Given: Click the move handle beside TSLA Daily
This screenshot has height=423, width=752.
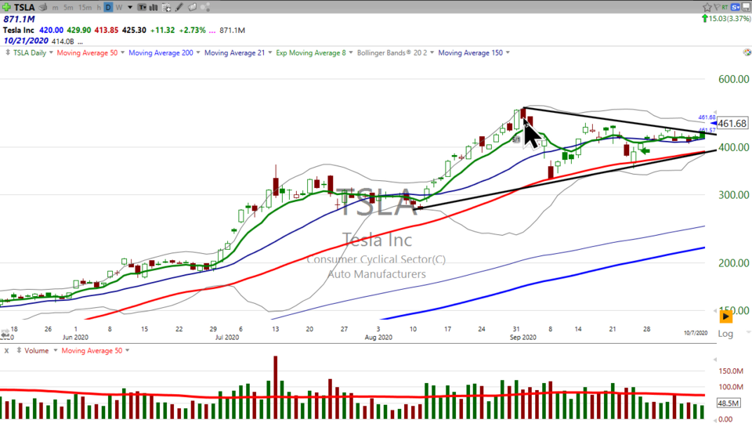Looking at the screenshot, I should coord(8,52).
